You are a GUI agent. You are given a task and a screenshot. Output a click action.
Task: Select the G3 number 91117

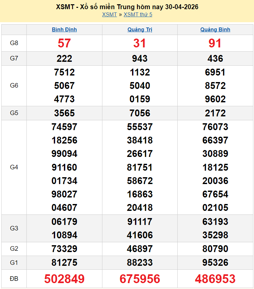pos(140,222)
